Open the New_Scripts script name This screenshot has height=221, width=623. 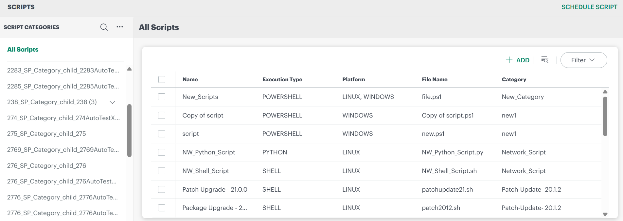200,97
